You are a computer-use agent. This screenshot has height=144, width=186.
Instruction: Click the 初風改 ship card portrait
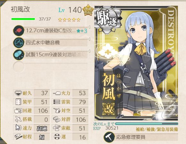click(x=136, y=63)
